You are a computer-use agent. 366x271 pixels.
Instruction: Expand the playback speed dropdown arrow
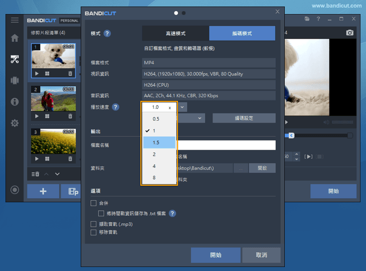click(x=182, y=107)
